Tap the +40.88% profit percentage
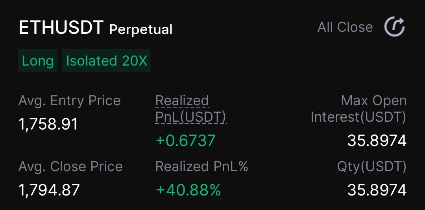 188,190
